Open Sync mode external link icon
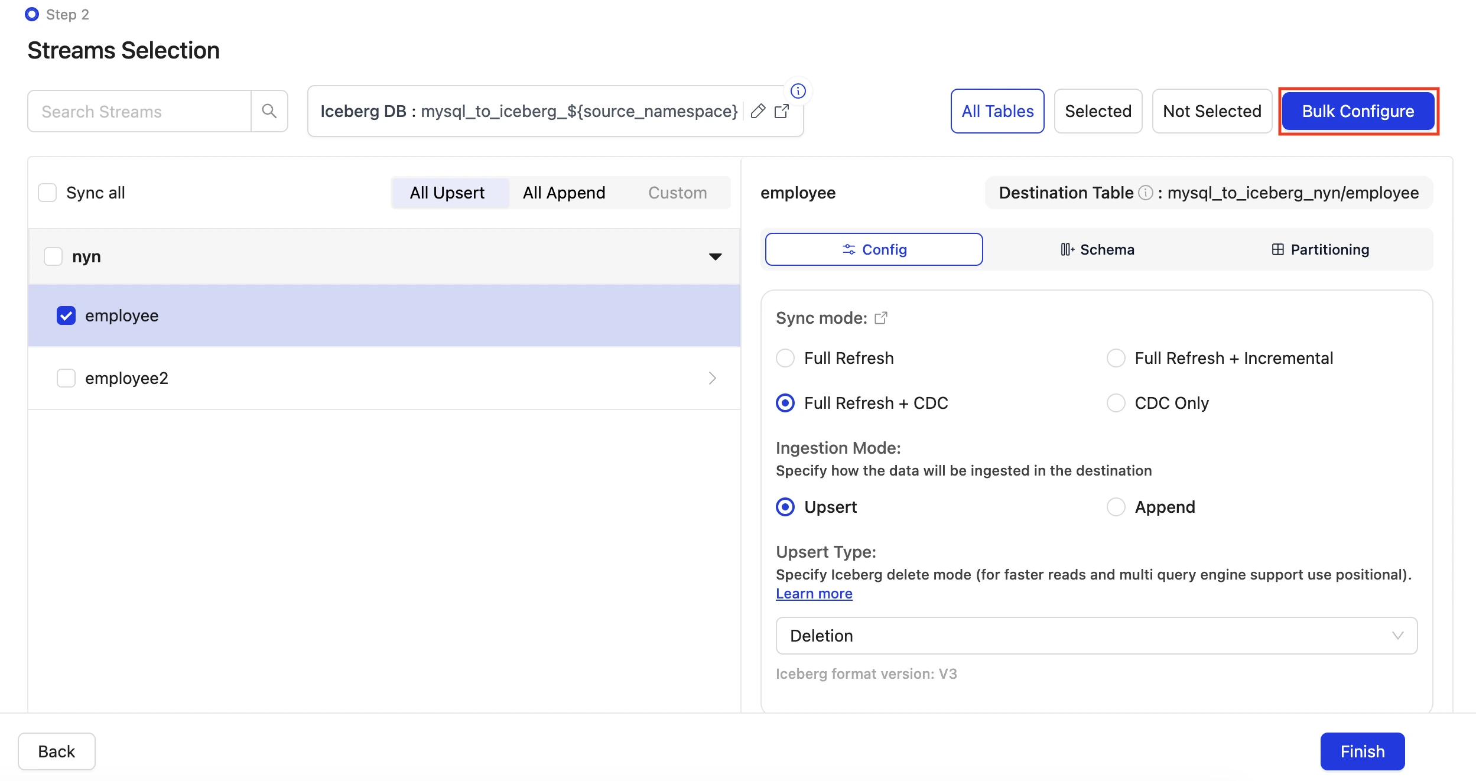The image size is (1476, 781). [881, 318]
